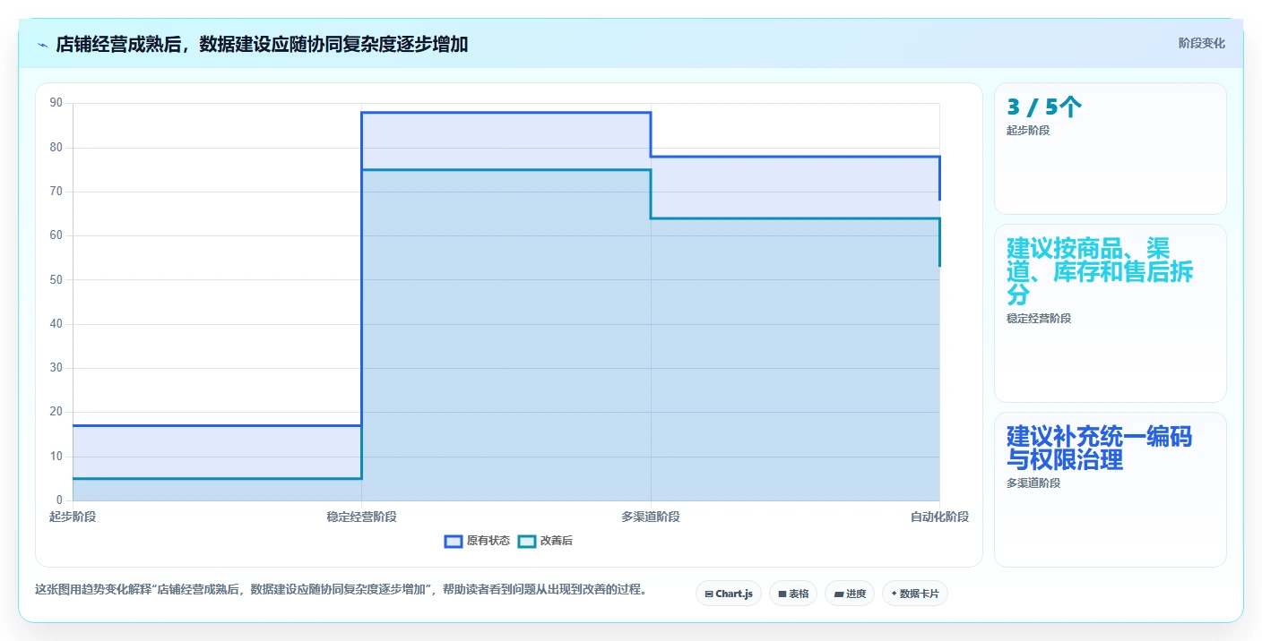
Task: Click the teal 改善后 legend color box
Action: click(x=527, y=541)
